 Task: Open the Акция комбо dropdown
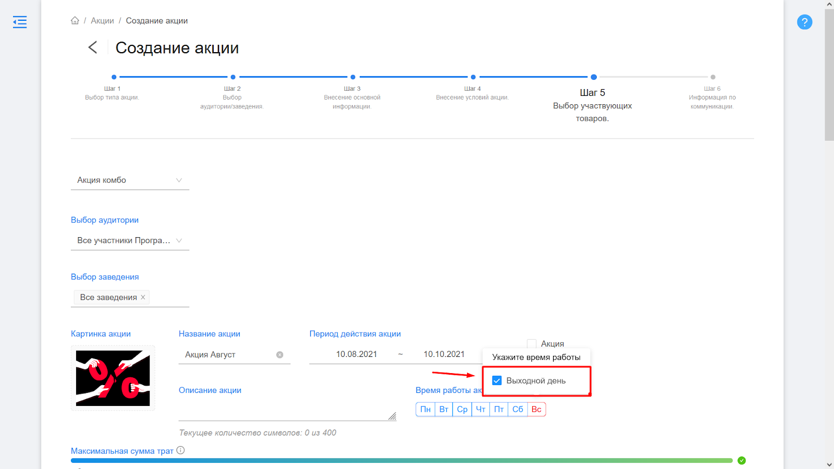click(130, 180)
